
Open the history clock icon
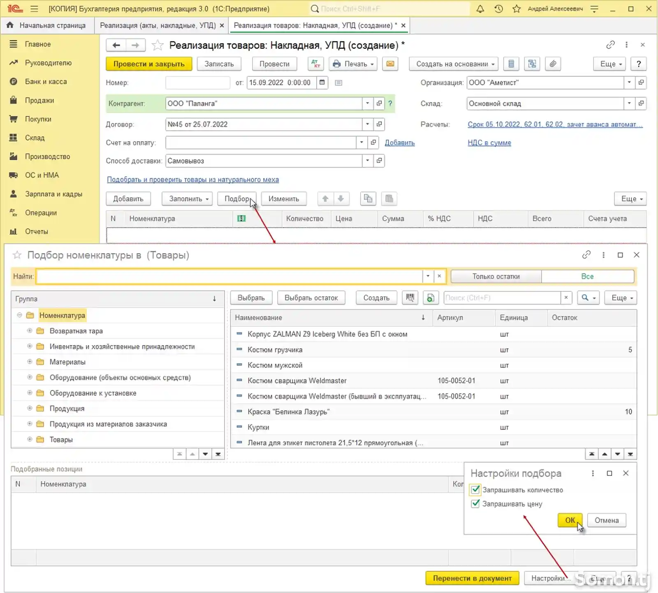click(x=498, y=9)
